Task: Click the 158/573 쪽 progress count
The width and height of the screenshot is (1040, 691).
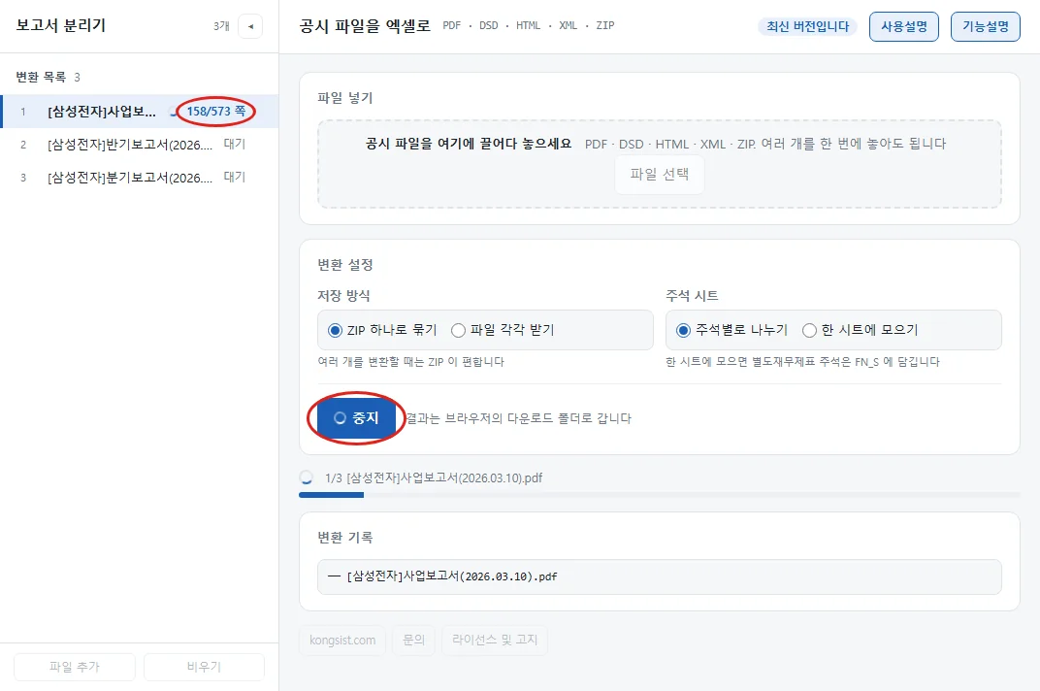Action: (216, 112)
